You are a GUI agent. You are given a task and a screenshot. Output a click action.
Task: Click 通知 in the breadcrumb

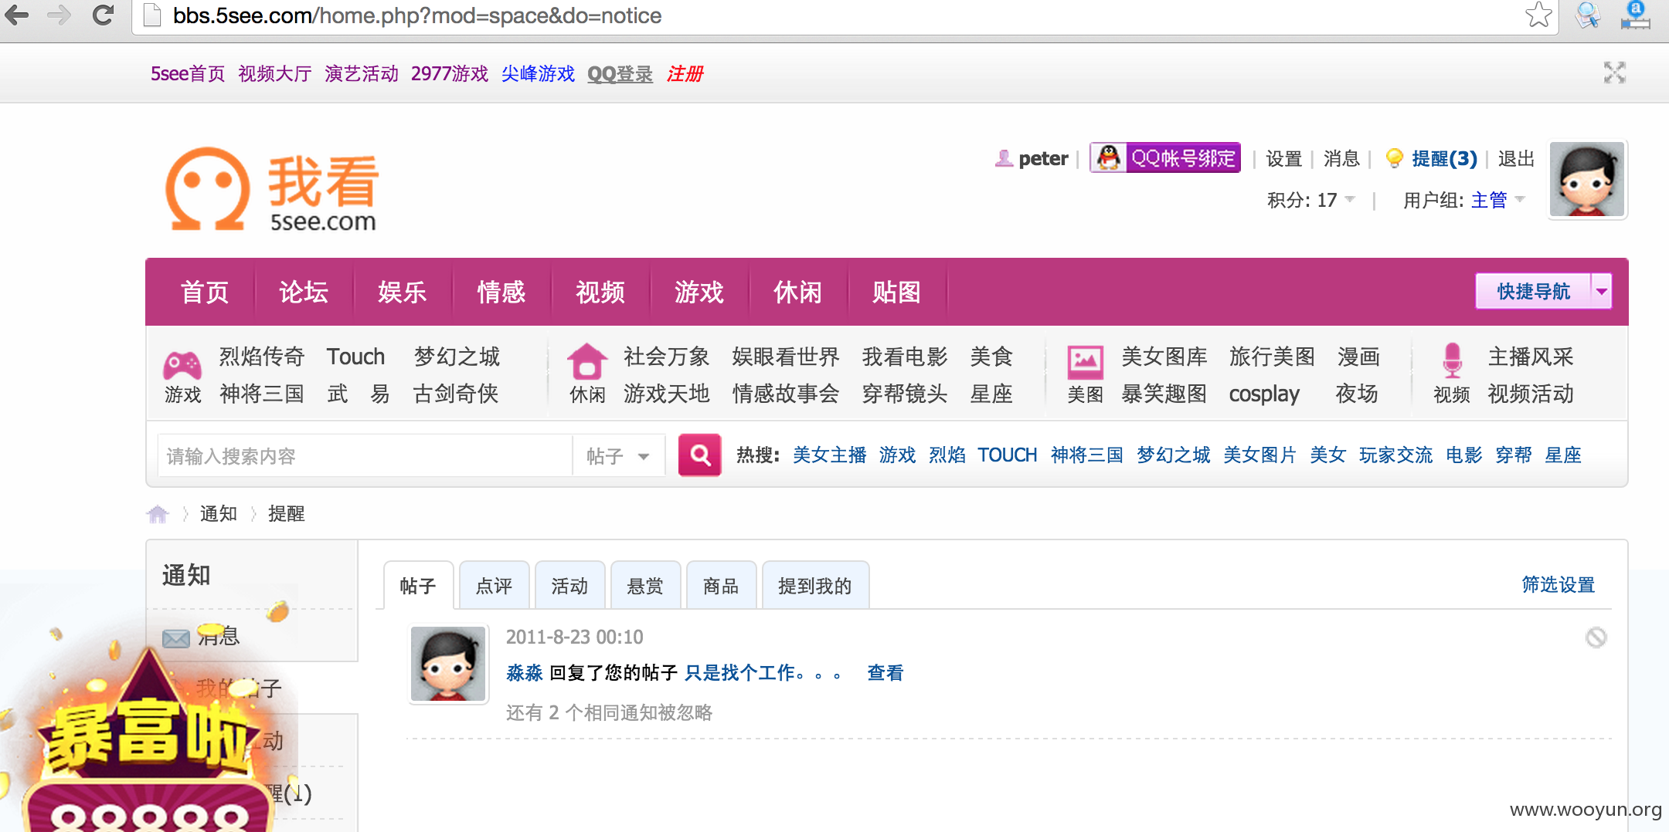[x=219, y=514]
